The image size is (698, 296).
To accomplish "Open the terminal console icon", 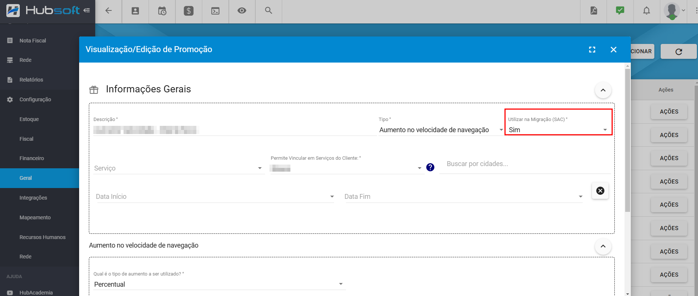I will [x=215, y=11].
